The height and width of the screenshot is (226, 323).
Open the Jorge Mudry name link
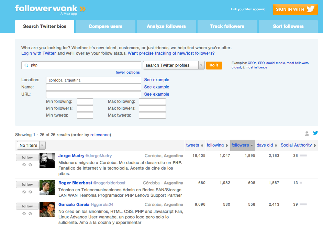(71, 156)
